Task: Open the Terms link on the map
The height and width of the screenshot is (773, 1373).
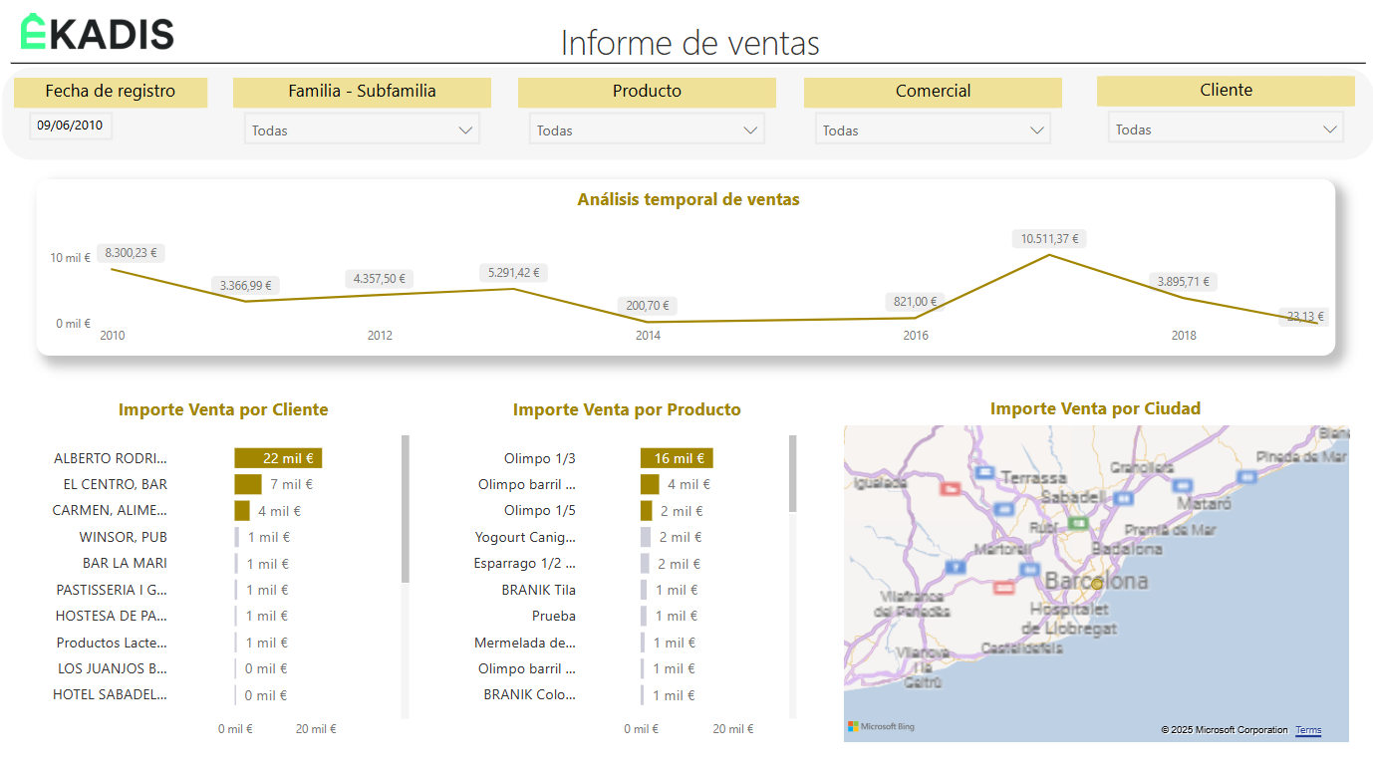Action: [1308, 730]
